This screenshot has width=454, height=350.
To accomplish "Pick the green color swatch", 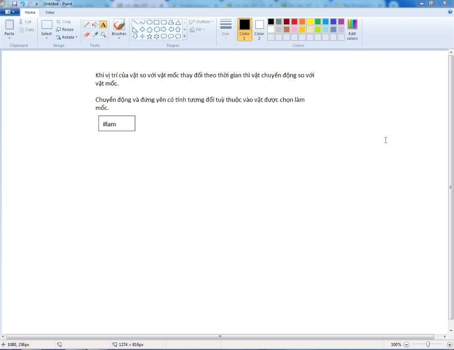I will [x=318, y=22].
